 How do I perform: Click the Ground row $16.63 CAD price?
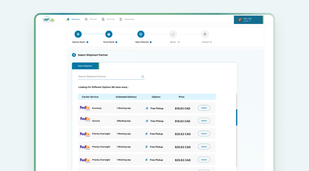[183, 121]
